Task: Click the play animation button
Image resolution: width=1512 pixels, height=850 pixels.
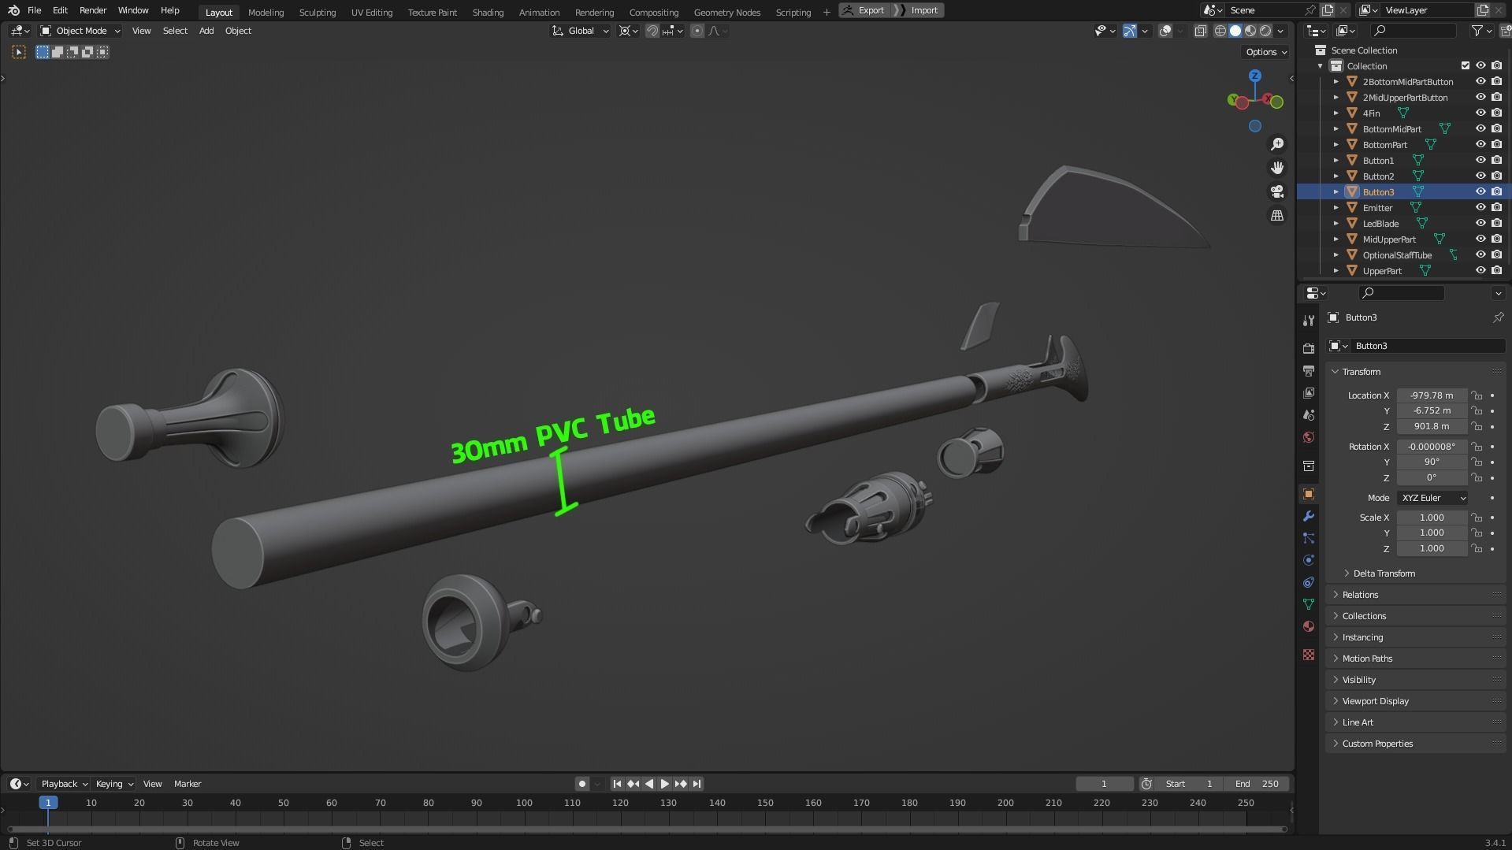Action: point(664,784)
